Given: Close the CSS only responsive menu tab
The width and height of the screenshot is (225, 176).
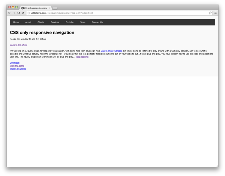Looking at the screenshot, I should 49,8.
